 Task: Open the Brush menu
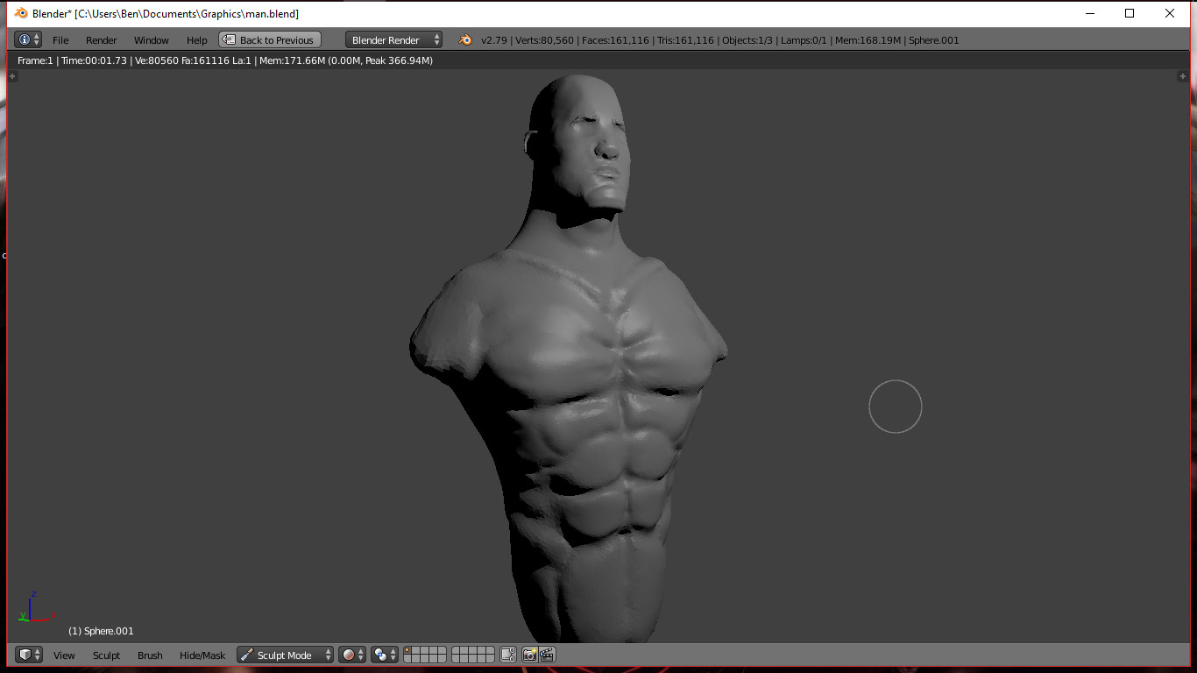tap(150, 655)
